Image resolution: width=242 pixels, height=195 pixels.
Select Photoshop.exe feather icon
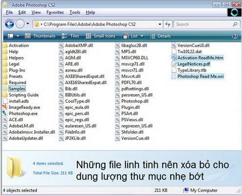(5, 113)
